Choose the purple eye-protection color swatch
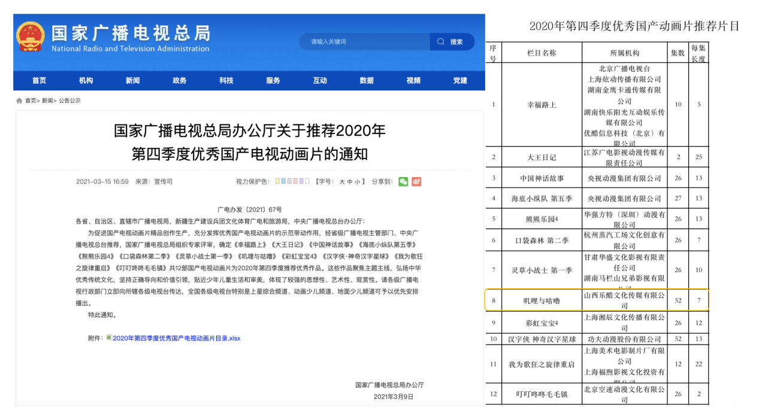 301,181
